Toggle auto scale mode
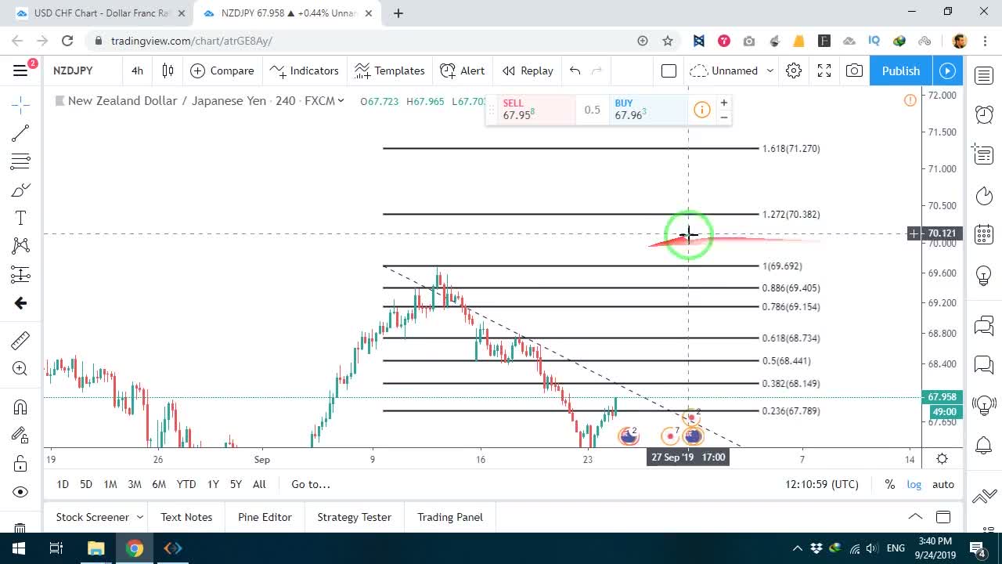This screenshot has width=1002, height=564. (943, 484)
